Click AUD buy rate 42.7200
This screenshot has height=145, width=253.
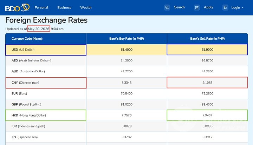(x=126, y=71)
